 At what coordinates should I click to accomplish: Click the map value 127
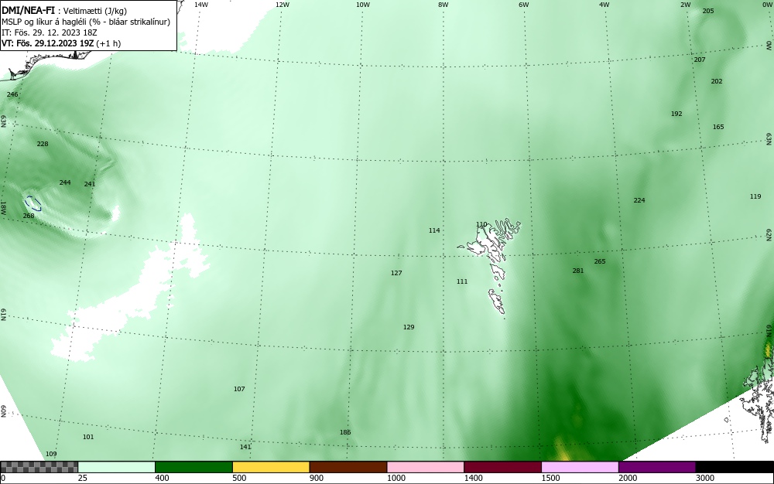click(x=396, y=273)
